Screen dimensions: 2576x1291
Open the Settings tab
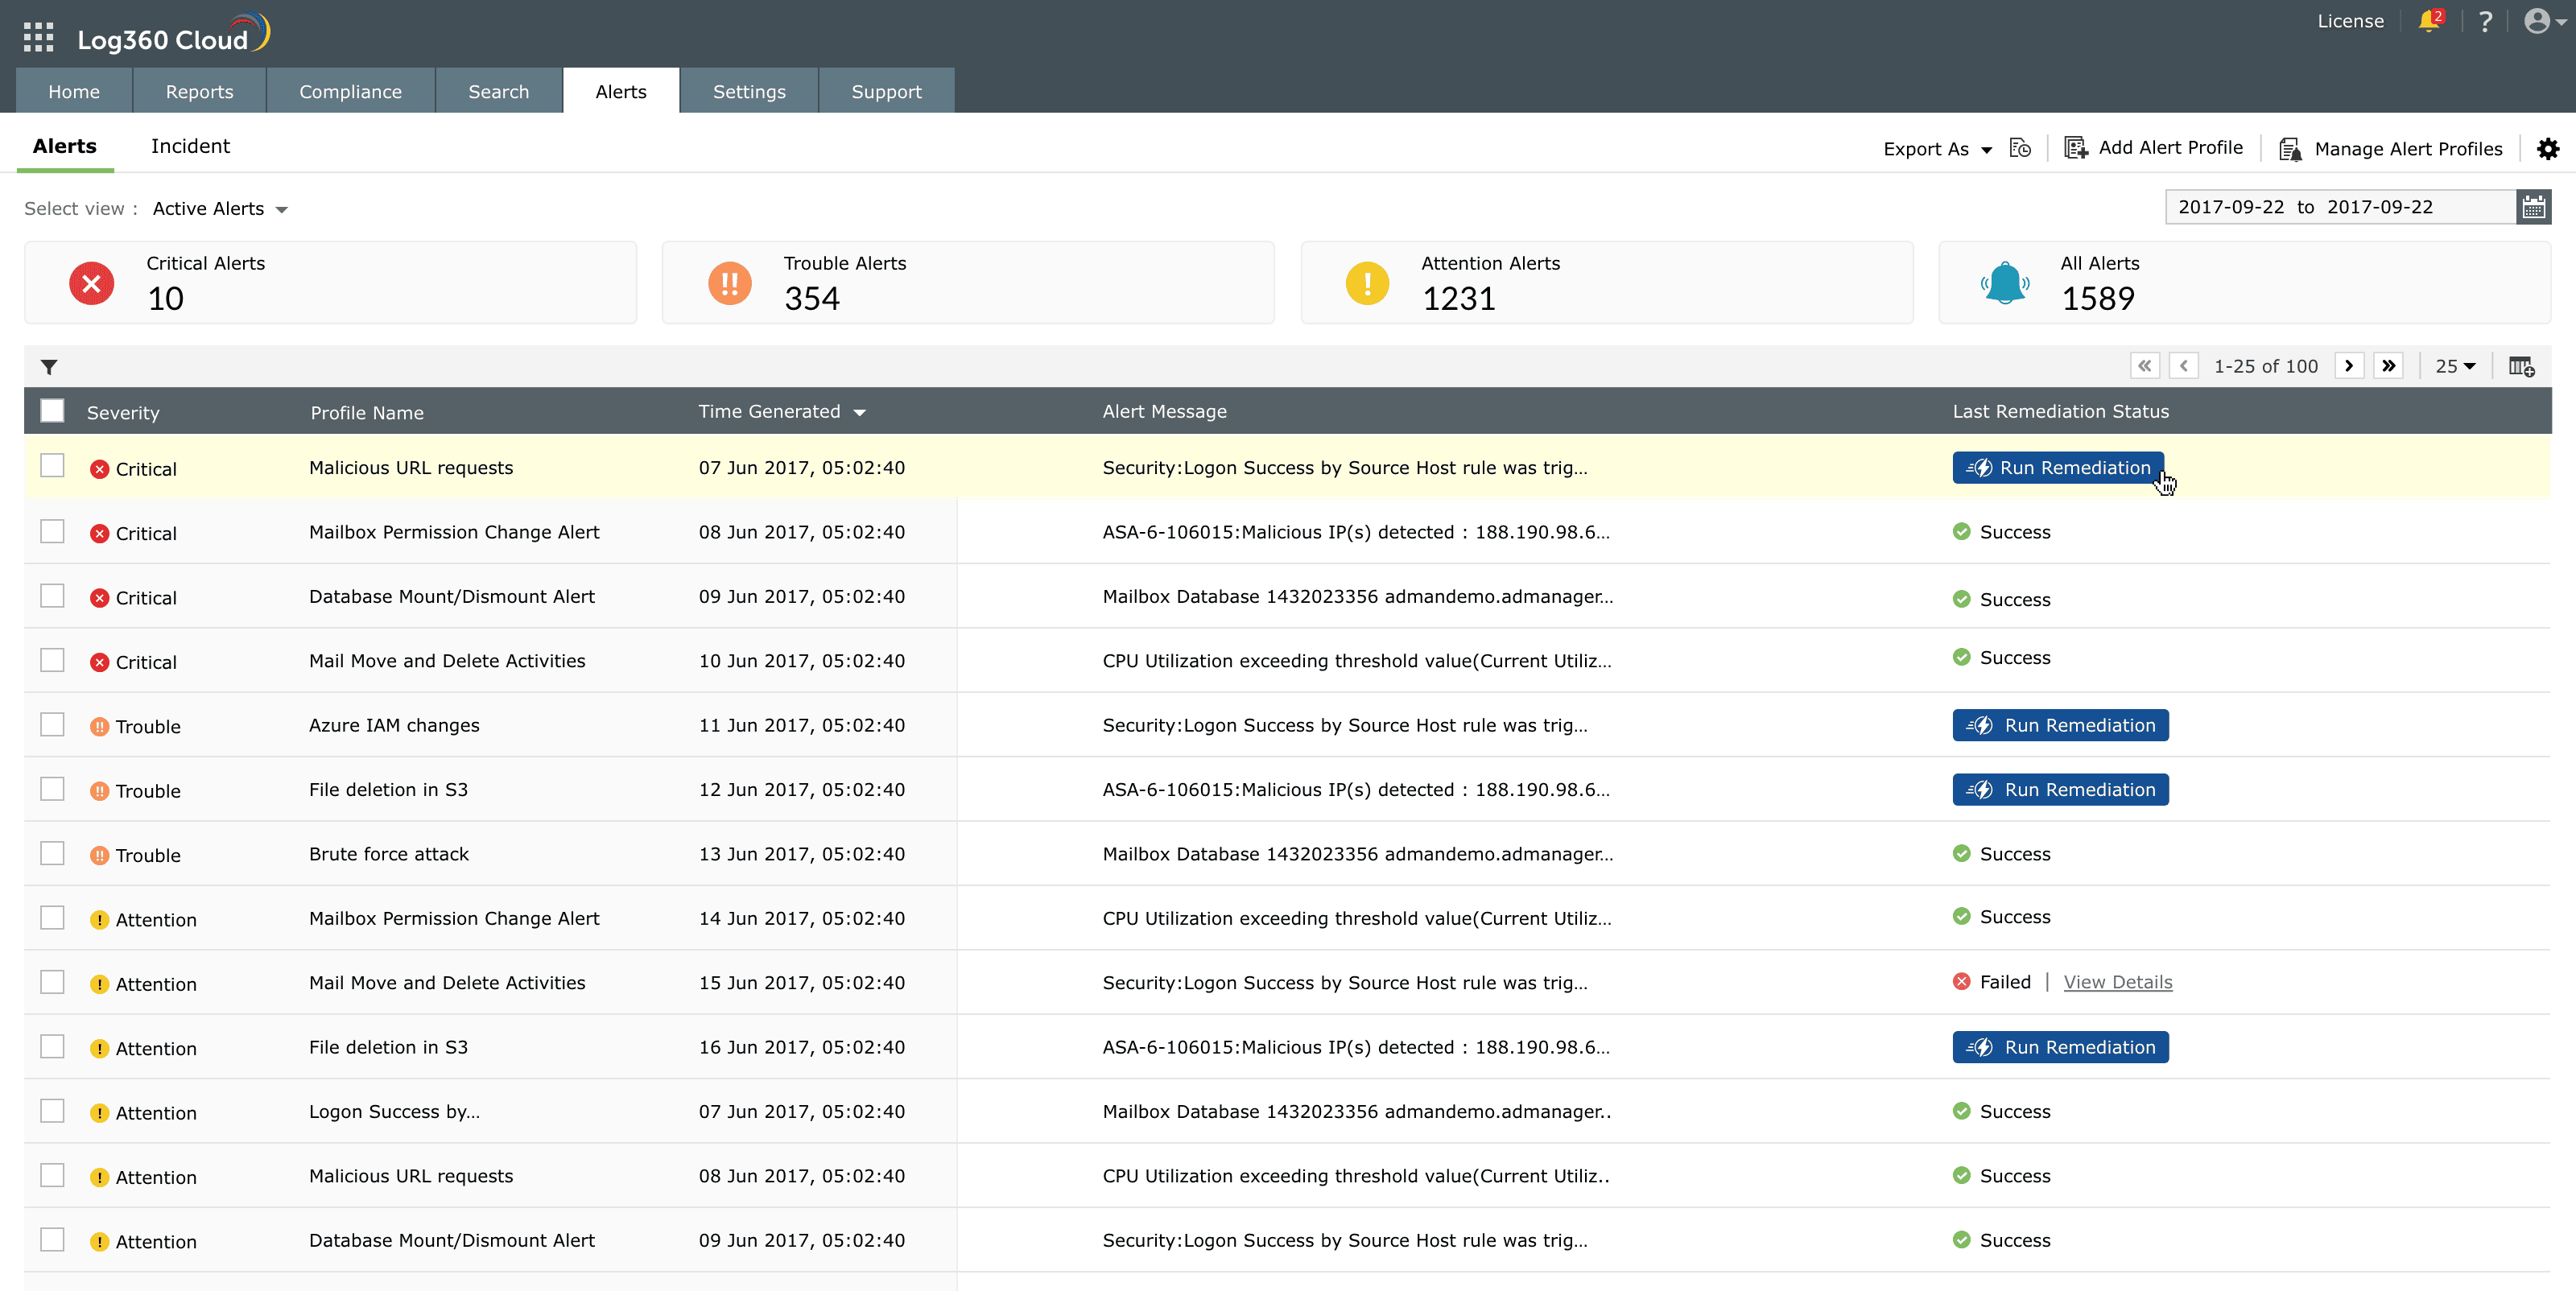(749, 91)
